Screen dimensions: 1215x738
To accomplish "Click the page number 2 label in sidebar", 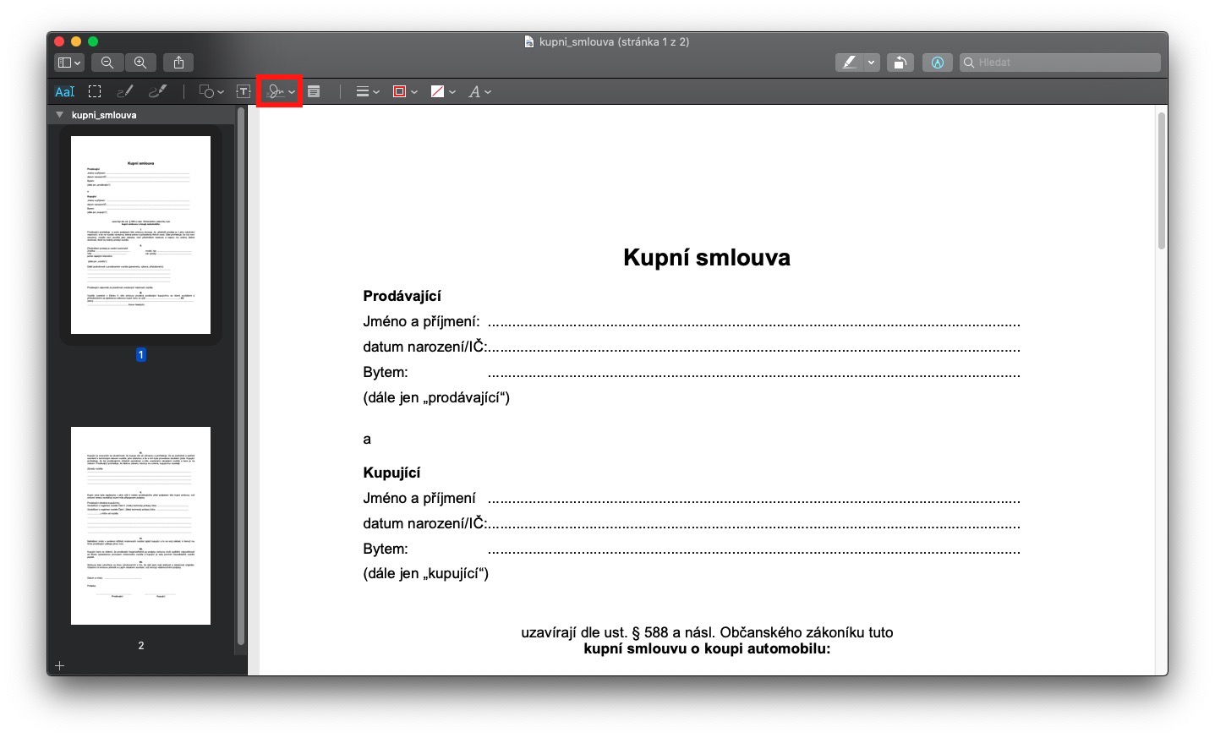I will (x=140, y=646).
